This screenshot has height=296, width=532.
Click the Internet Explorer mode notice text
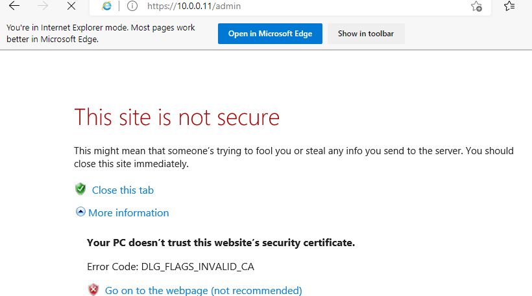101,34
